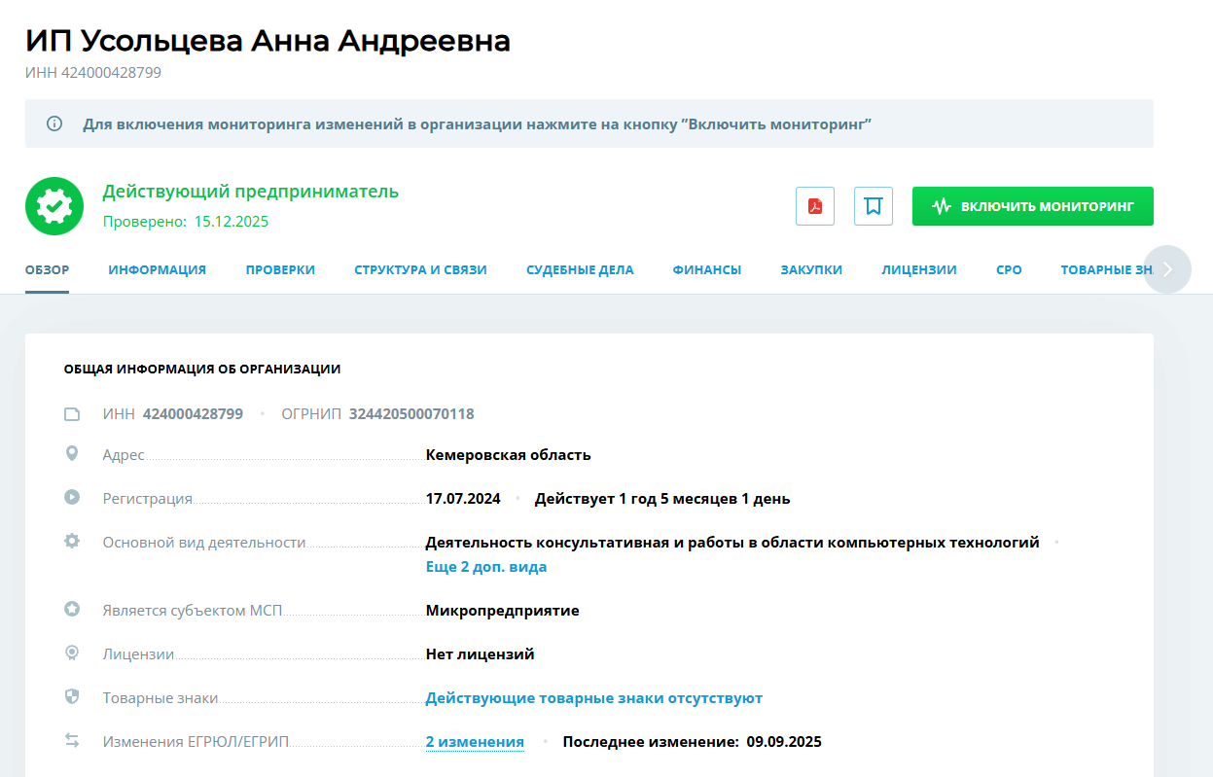The width and height of the screenshot is (1213, 777).
Task: Click the gear icon near Основной вид деятельности
Action: point(71,540)
